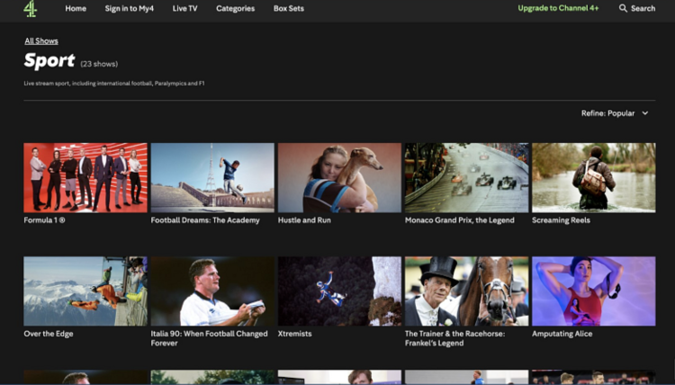Click the Live stream sport description text

click(114, 84)
